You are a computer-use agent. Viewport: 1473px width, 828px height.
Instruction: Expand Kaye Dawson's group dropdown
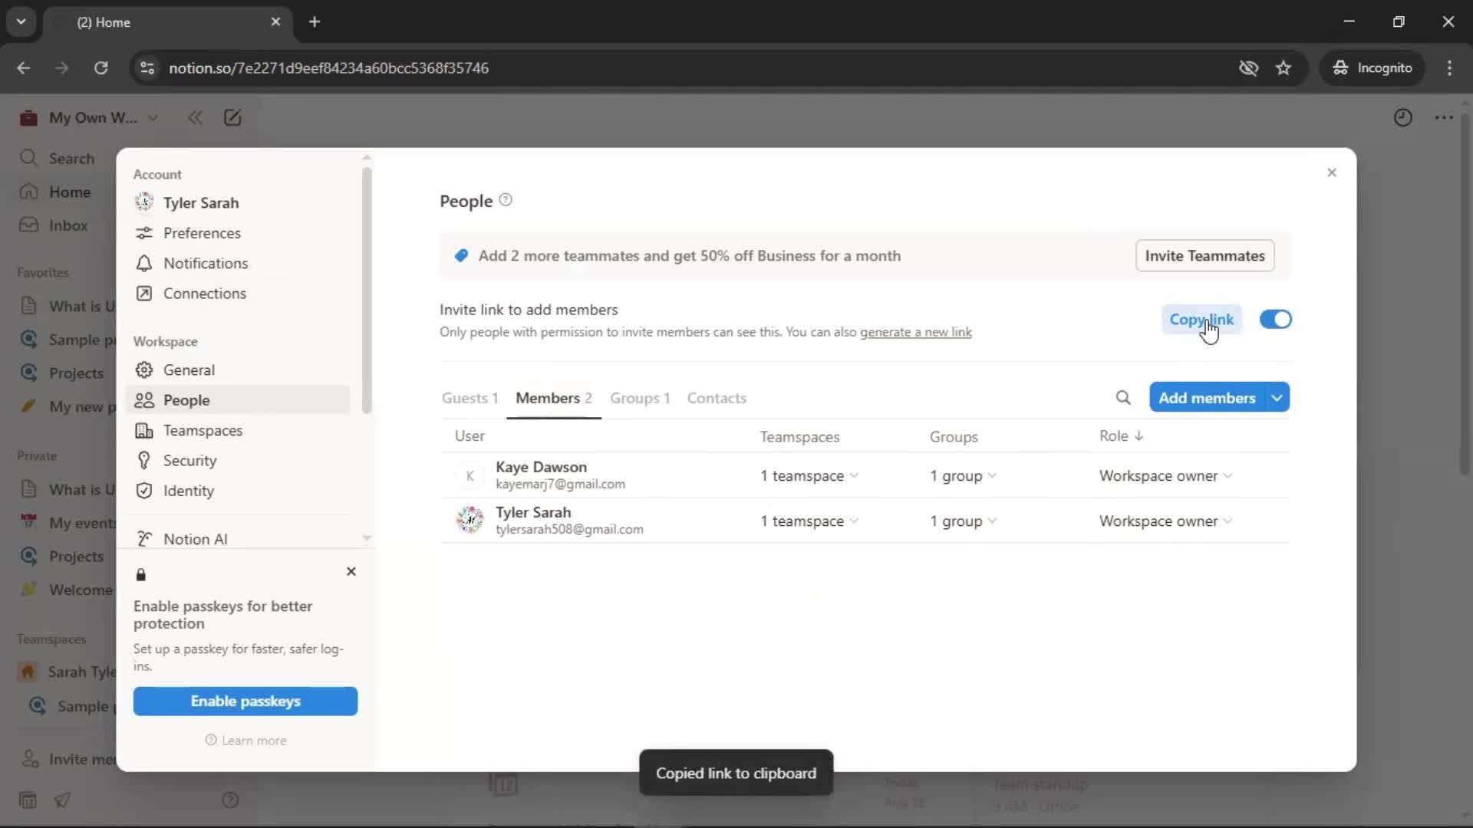[x=963, y=475]
